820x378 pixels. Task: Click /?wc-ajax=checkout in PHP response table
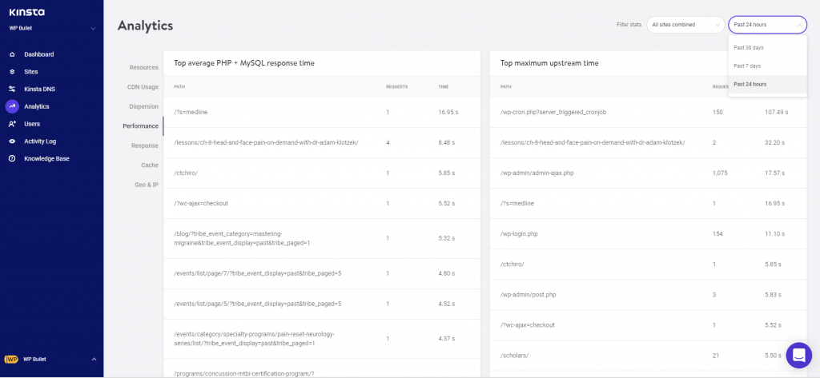[x=201, y=203]
